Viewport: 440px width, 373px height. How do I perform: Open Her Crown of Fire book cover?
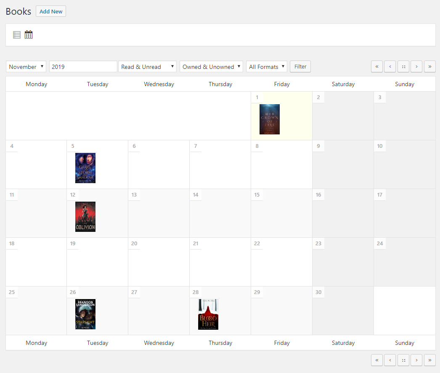click(270, 119)
